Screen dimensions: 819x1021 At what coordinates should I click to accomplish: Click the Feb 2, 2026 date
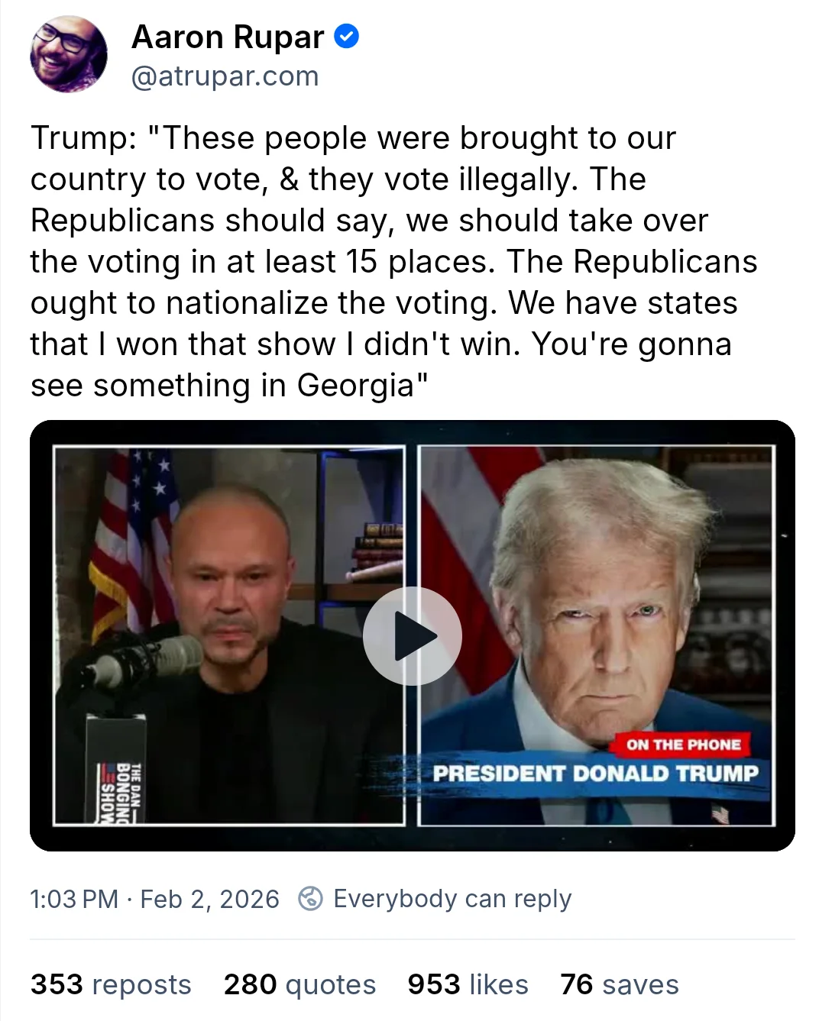click(x=210, y=899)
